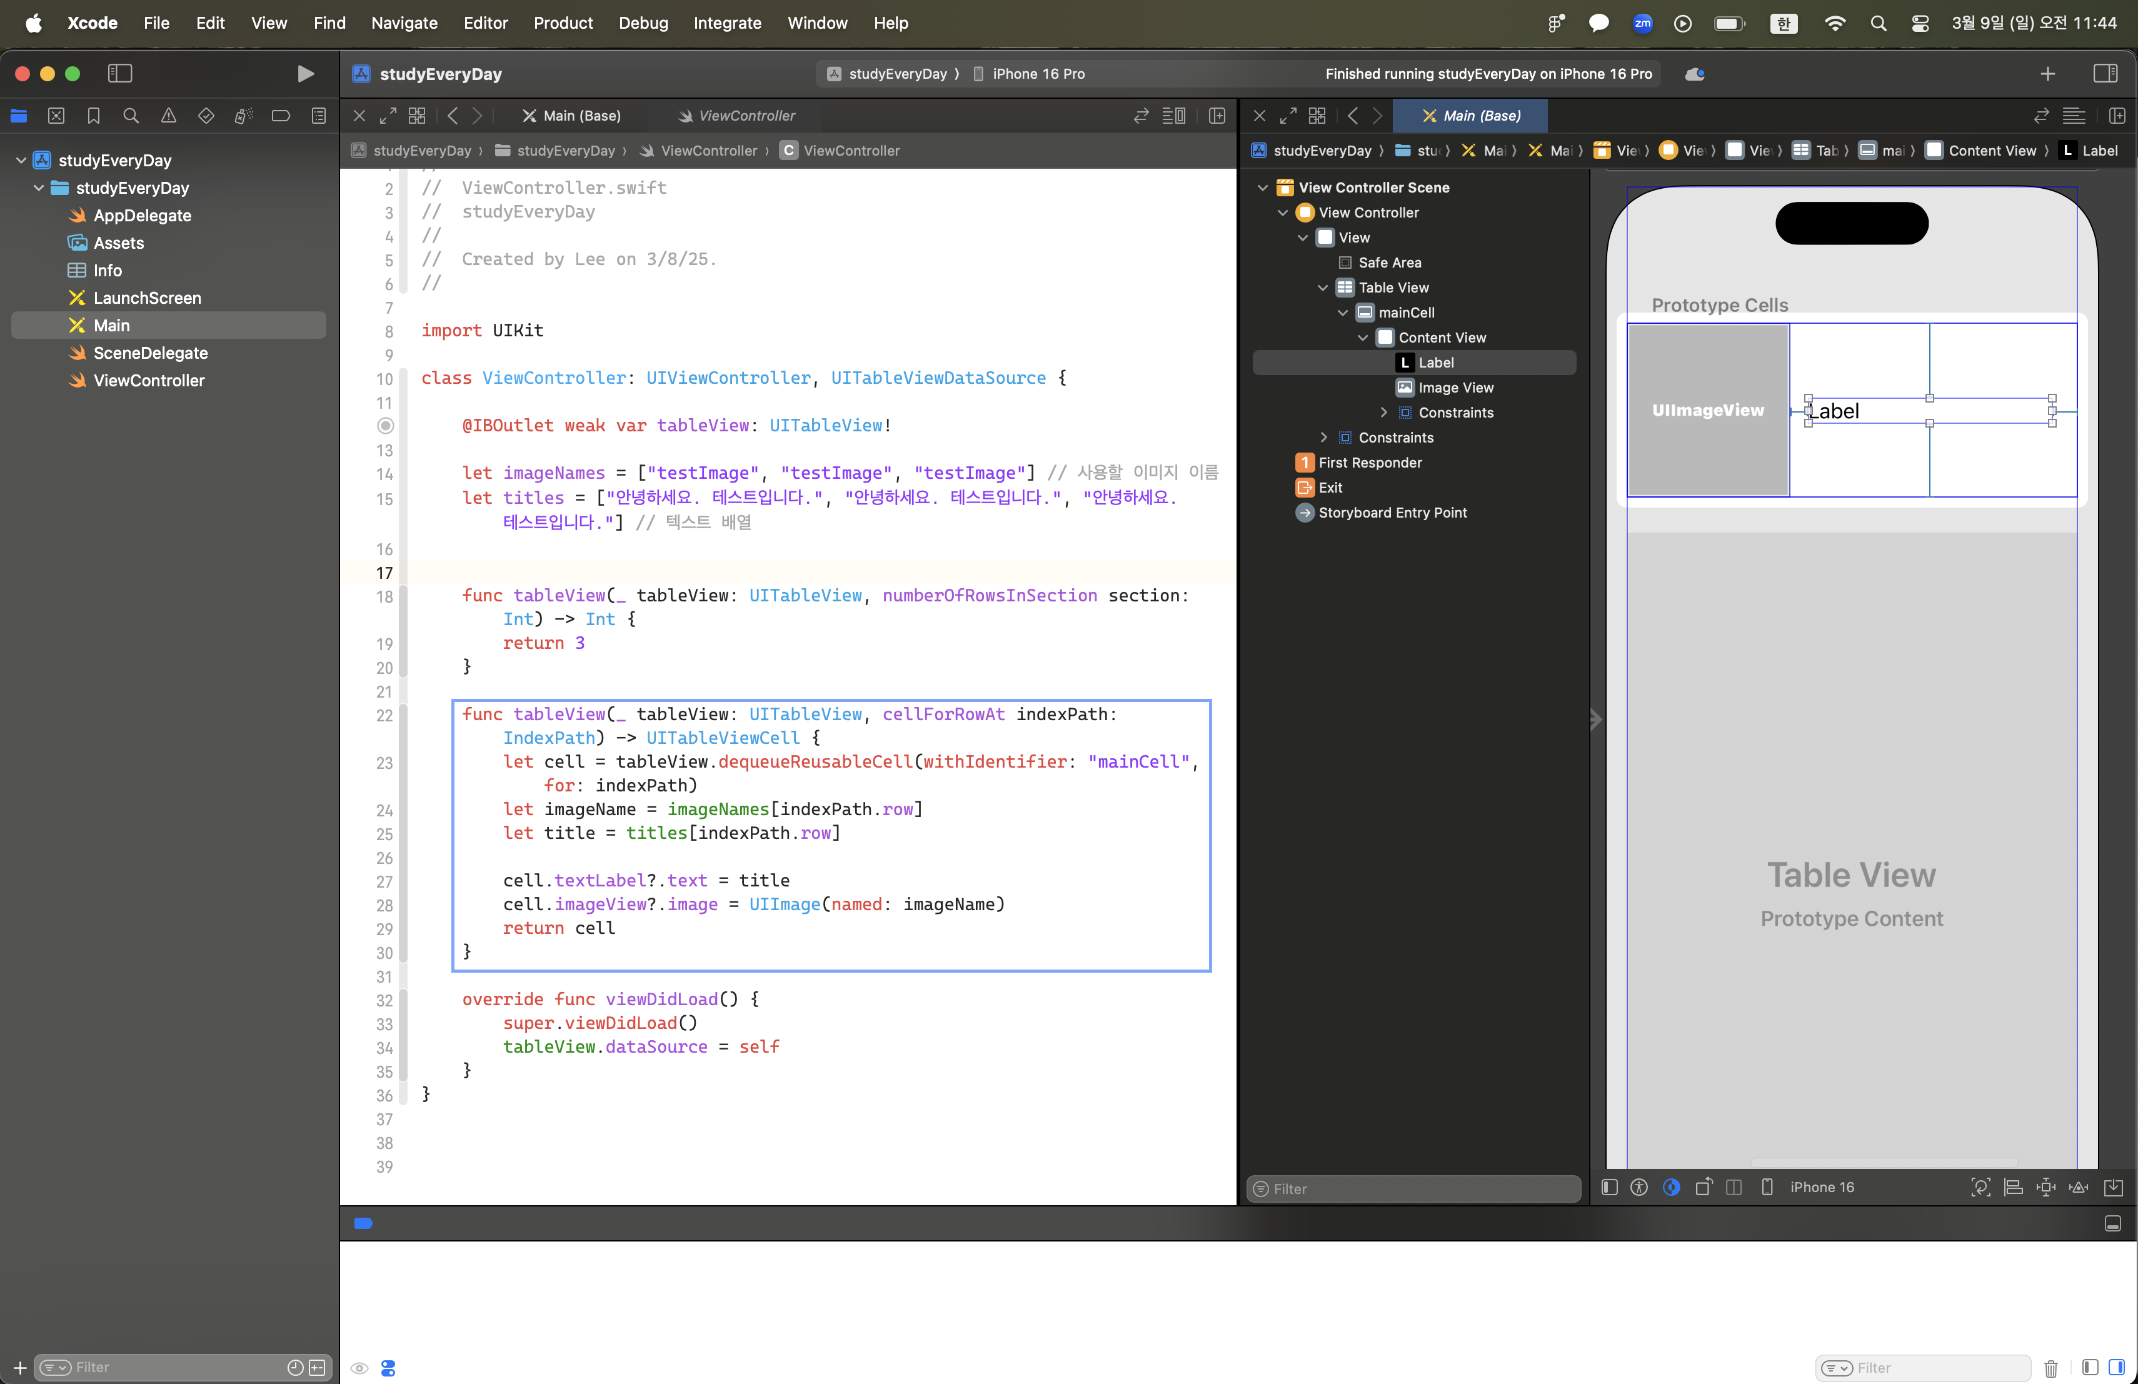Open the Find navigator magnifier icon

click(131, 116)
